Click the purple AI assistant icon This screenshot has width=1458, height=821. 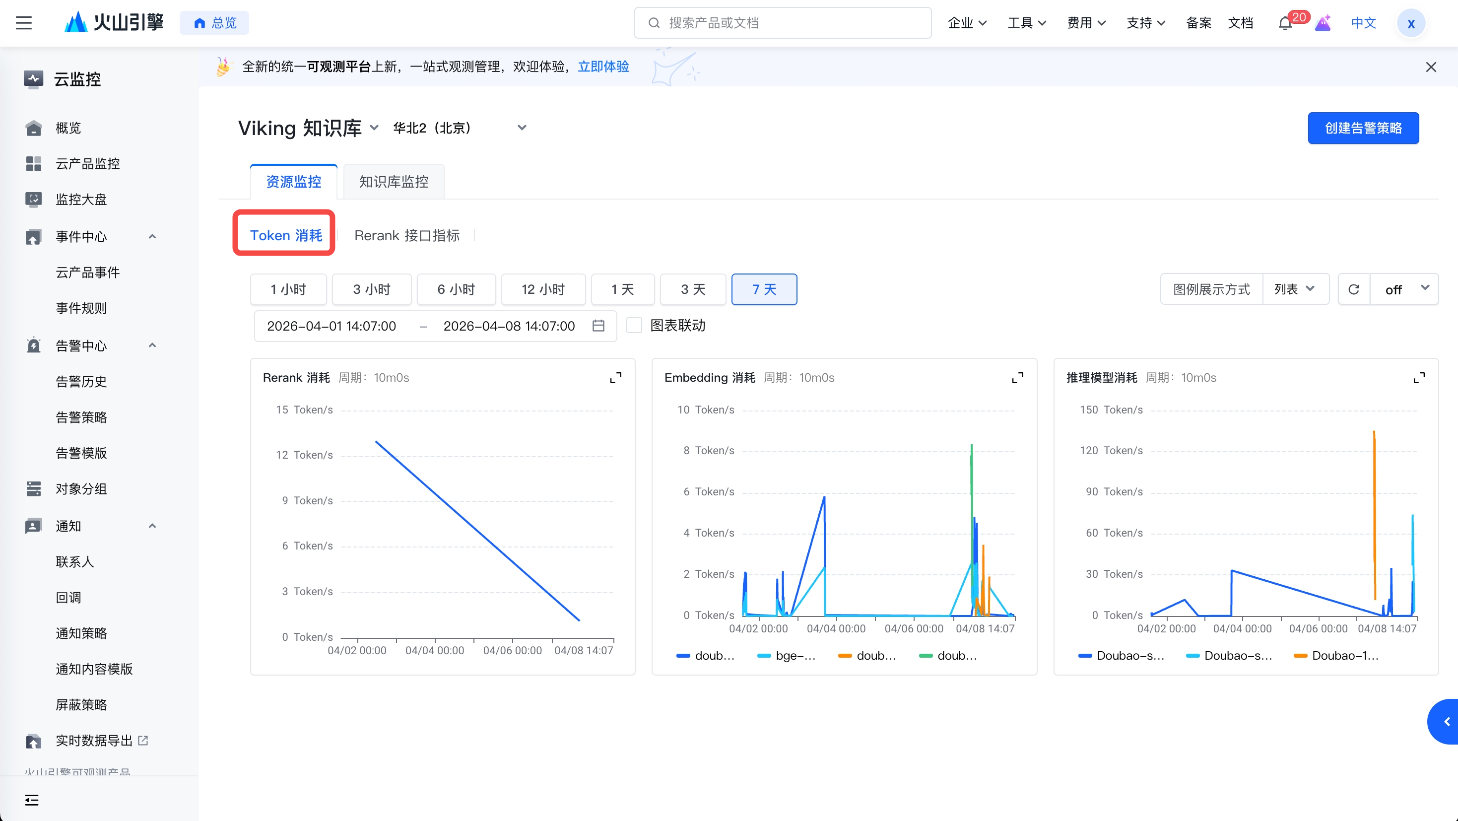point(1323,23)
